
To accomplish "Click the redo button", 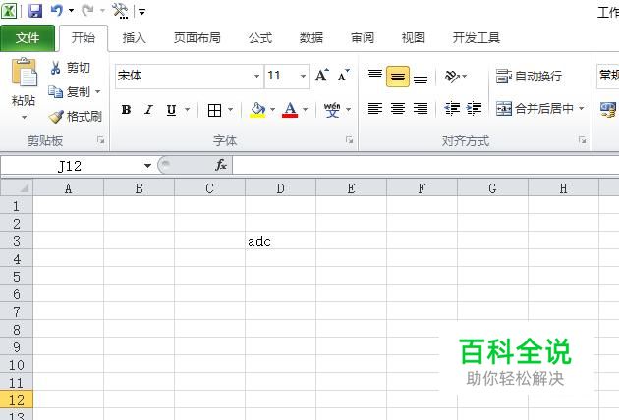I will [x=87, y=10].
